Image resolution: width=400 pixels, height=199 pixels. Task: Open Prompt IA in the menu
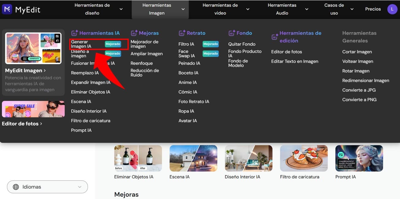[x=81, y=130]
